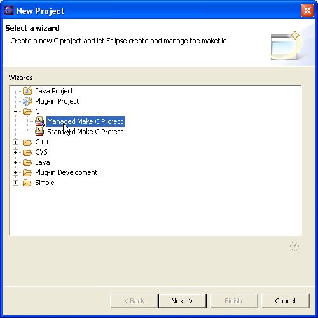Viewport: 318px width, 318px height.
Task: Click the CVS folder icon
Action: (x=27, y=152)
